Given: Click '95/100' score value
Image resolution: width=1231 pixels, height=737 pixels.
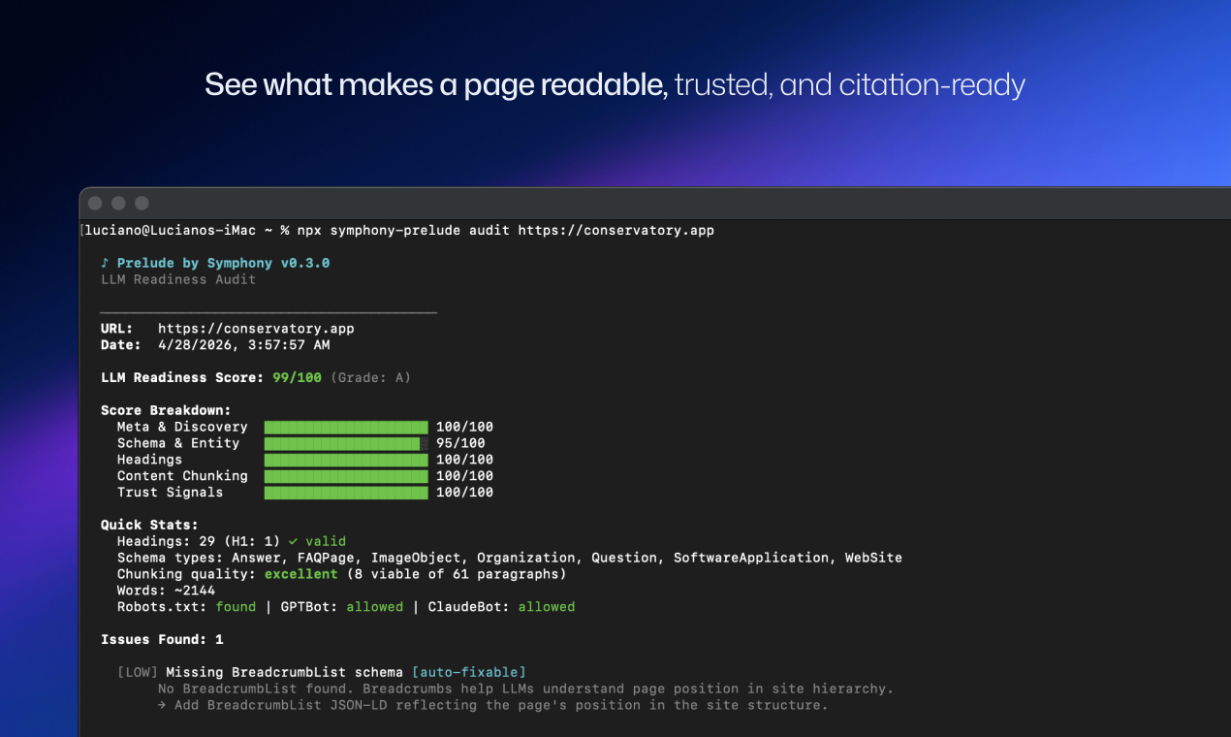Looking at the screenshot, I should (x=460, y=443).
